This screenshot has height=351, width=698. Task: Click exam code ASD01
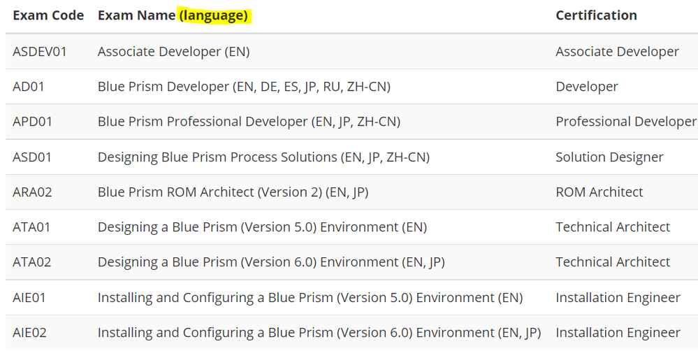click(32, 157)
